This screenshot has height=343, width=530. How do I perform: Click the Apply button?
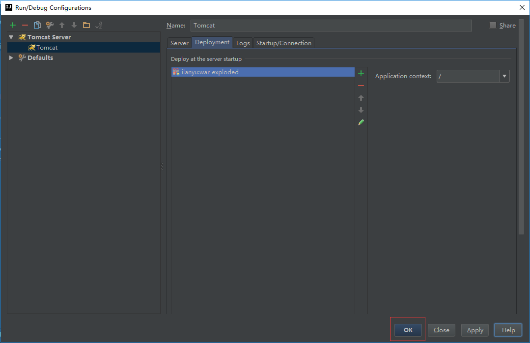(475, 330)
